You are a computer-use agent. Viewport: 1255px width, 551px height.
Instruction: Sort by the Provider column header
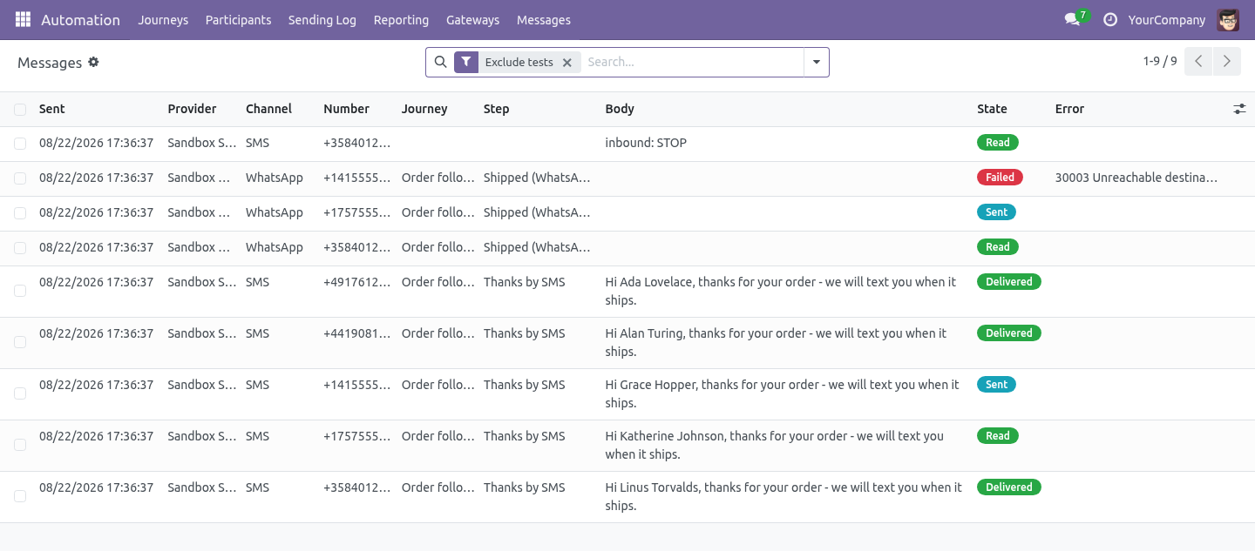(192, 109)
